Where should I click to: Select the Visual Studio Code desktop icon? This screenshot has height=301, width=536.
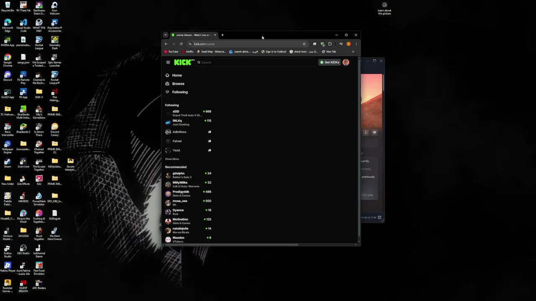23,26
